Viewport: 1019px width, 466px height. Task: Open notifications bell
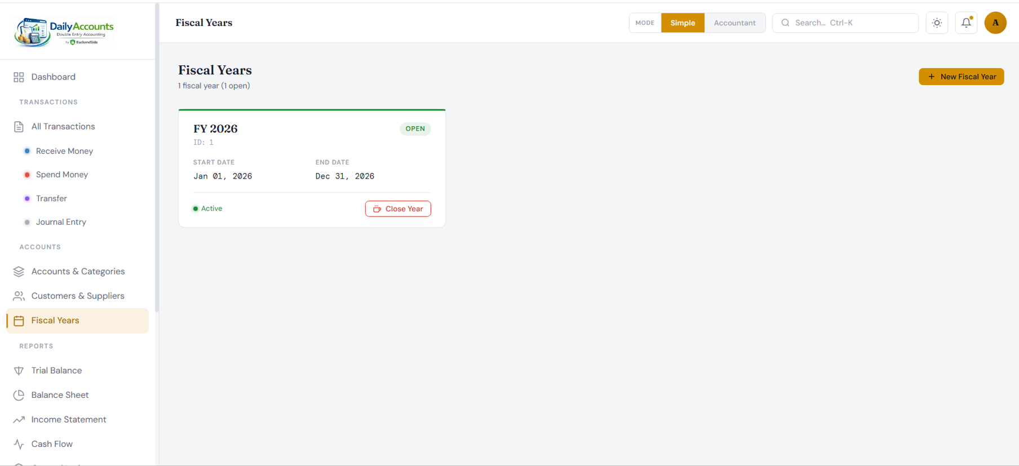tap(966, 23)
